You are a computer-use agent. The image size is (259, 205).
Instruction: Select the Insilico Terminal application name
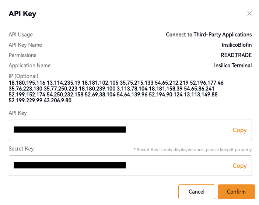pos(233,66)
